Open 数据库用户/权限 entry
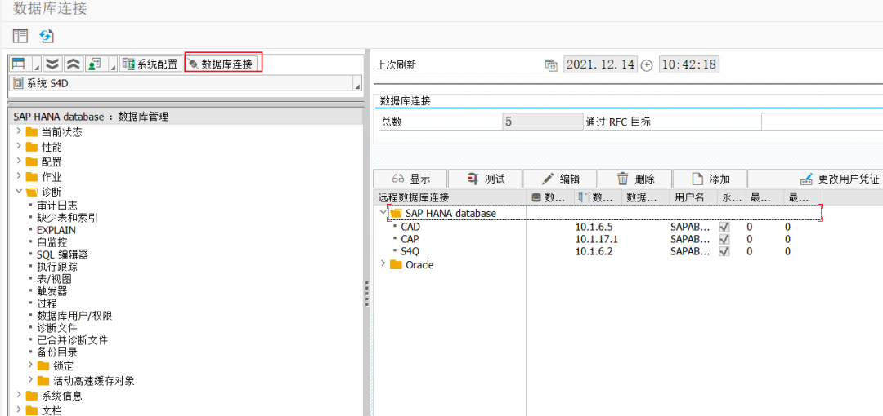Screen dimensions: 883x416 [74, 316]
